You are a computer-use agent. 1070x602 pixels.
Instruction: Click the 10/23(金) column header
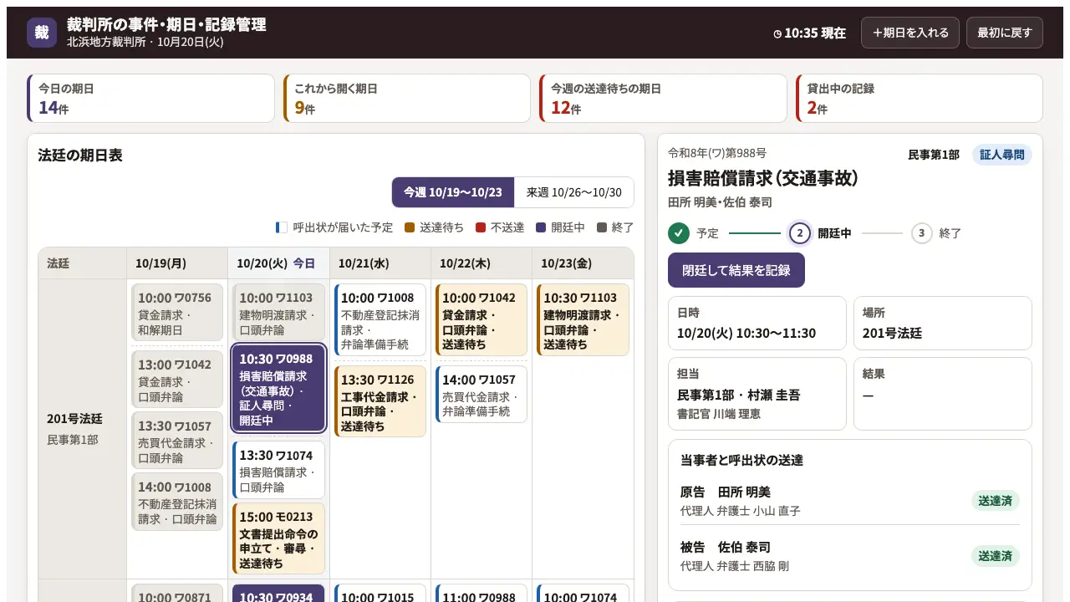pos(583,263)
